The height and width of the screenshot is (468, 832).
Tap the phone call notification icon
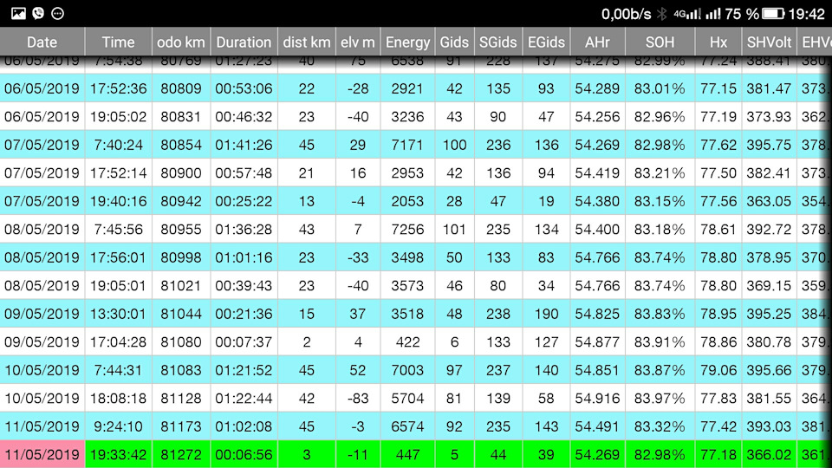coord(38,13)
